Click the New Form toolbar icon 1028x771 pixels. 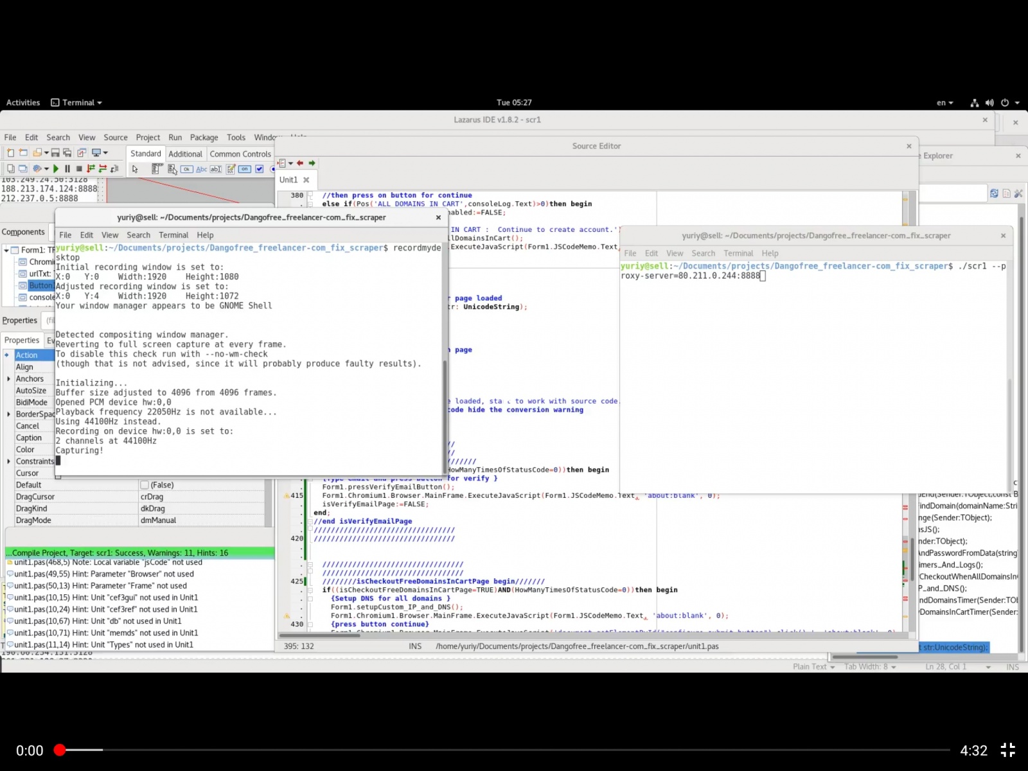pyautogui.click(x=23, y=153)
